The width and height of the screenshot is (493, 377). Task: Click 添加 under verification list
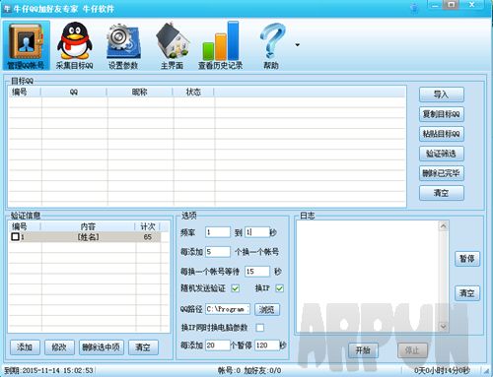pos(25,347)
